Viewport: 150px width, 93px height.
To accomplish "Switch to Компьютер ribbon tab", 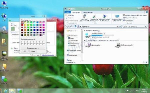I will [76, 12].
